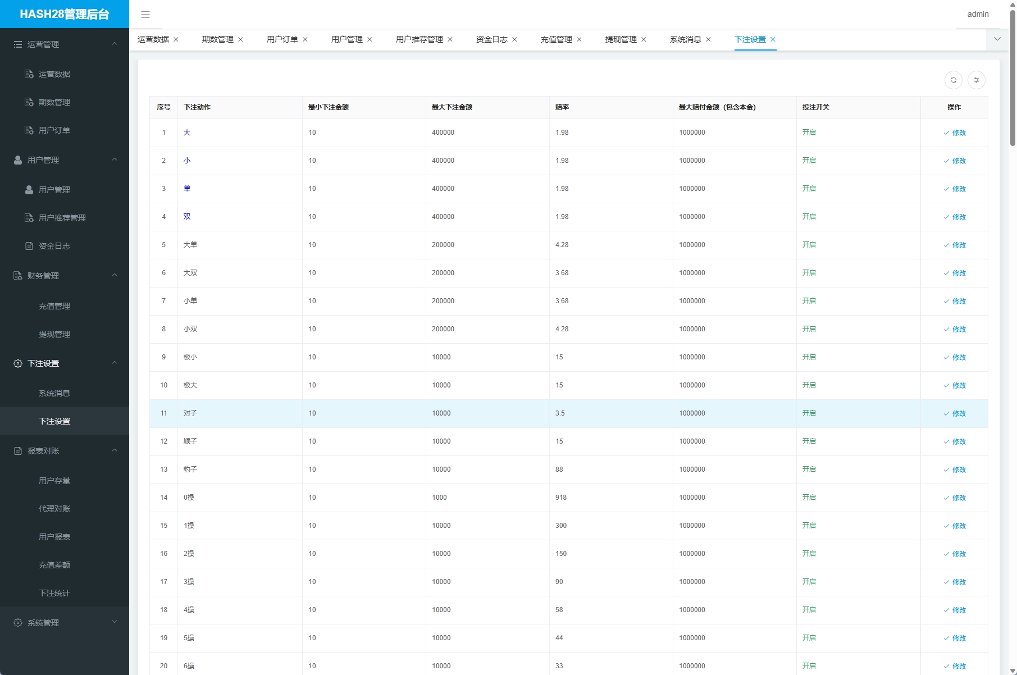Open 运营数据 from the sidebar
This screenshot has height=675, width=1017.
coord(54,74)
